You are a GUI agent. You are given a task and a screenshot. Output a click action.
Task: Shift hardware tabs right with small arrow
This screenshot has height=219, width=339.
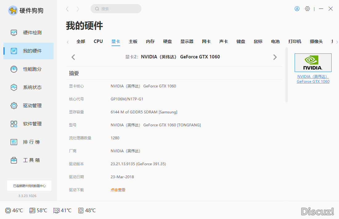pos(337,42)
